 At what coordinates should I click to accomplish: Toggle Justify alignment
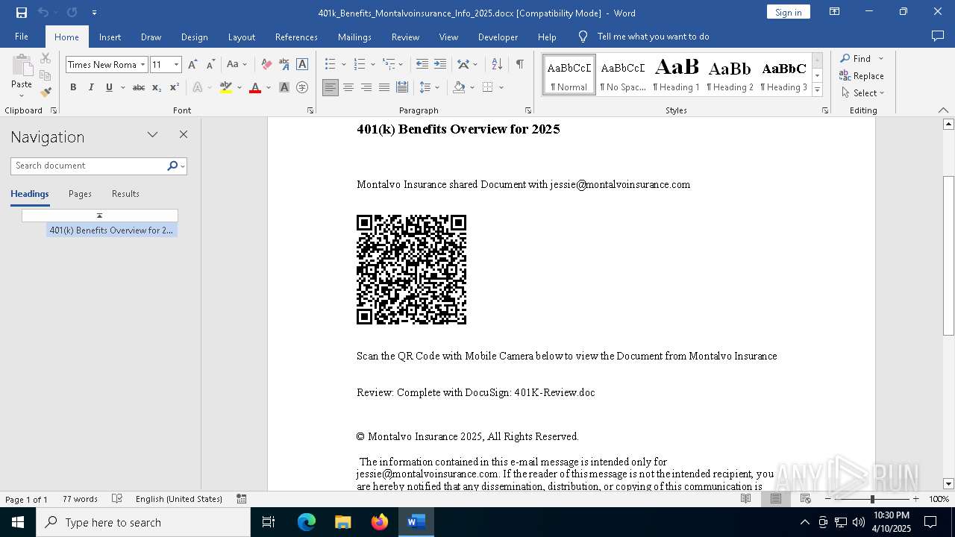384,87
